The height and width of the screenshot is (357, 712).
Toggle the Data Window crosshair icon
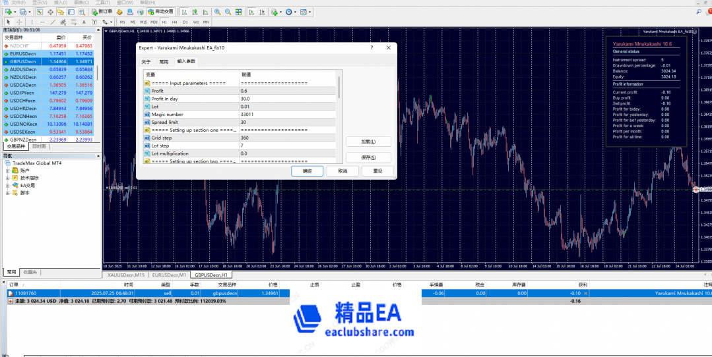point(50,12)
